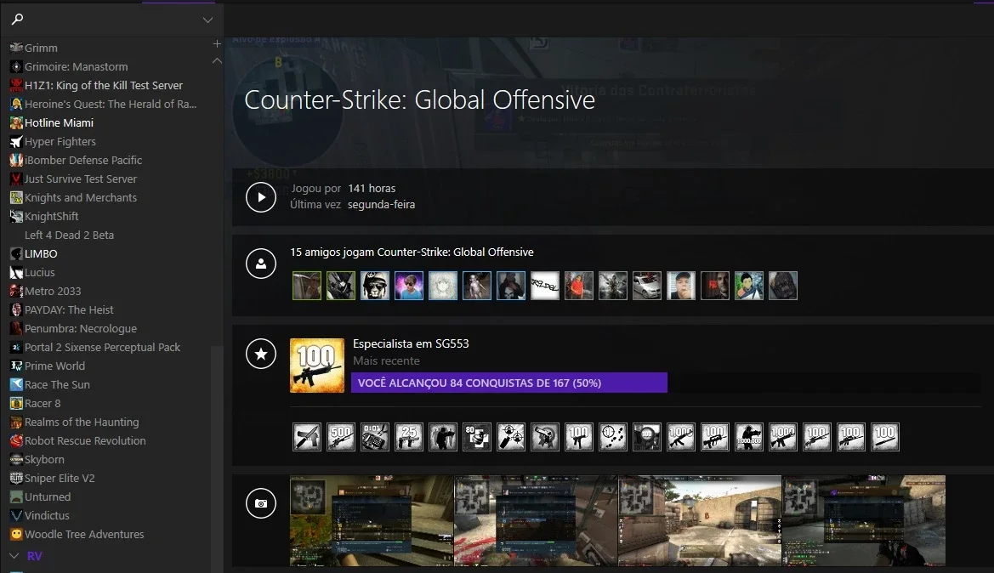994x573 pixels.
Task: Click the '141 horas' play time text
Action: [372, 188]
